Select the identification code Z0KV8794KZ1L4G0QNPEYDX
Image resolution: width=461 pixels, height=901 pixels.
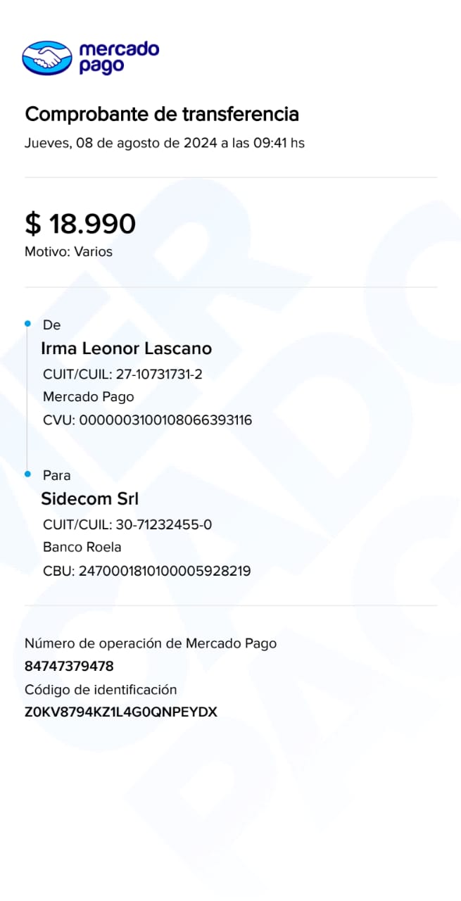121,712
